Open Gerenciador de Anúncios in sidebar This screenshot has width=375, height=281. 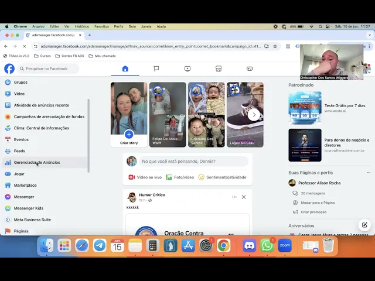[x=45, y=163]
